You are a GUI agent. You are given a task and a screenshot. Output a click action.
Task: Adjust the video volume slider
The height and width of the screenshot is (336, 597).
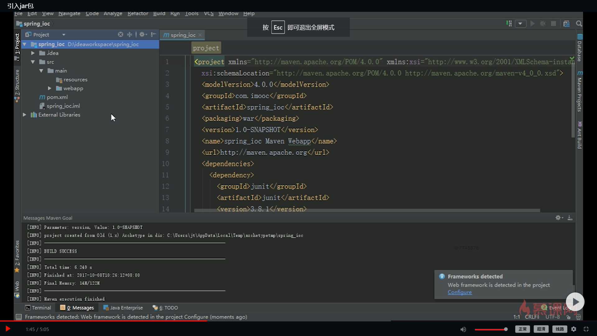[491, 329]
